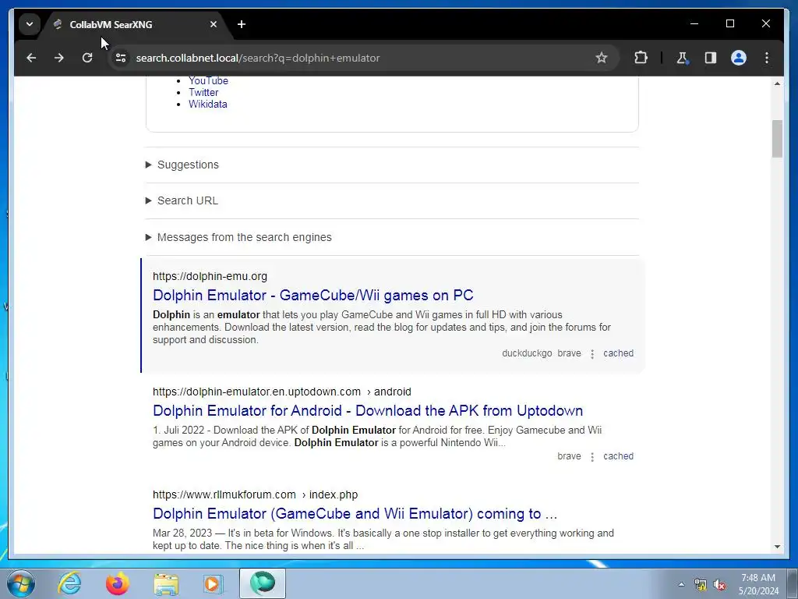The width and height of the screenshot is (798, 599).
Task: Open the Extensions puzzle icon
Action: click(x=641, y=58)
